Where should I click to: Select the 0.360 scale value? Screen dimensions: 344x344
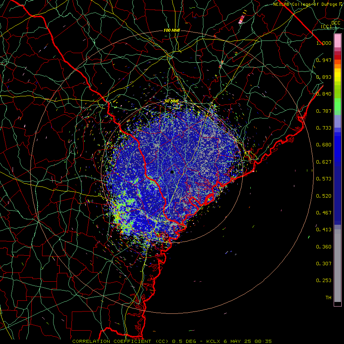click(x=324, y=247)
